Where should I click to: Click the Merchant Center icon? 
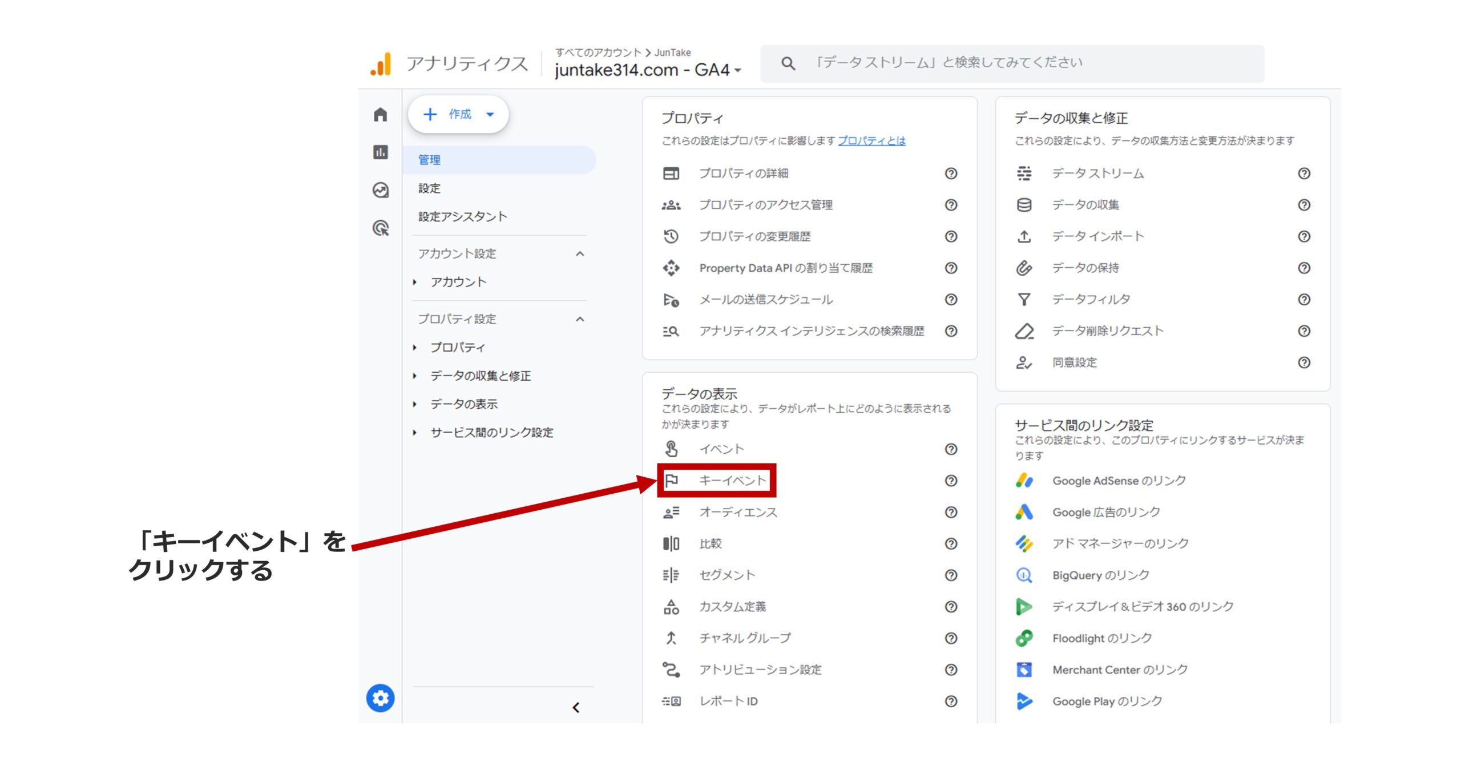click(1024, 669)
